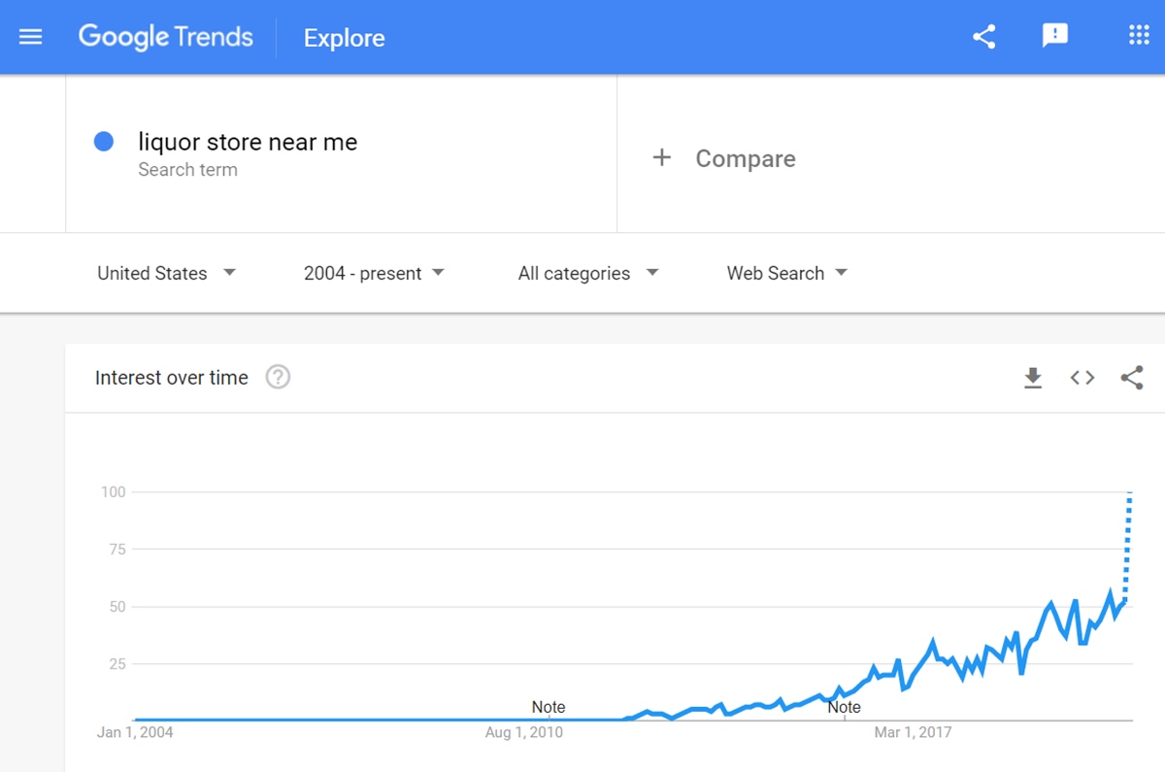Image resolution: width=1165 pixels, height=772 pixels.
Task: Download the Interest over time CSV
Action: (1033, 378)
